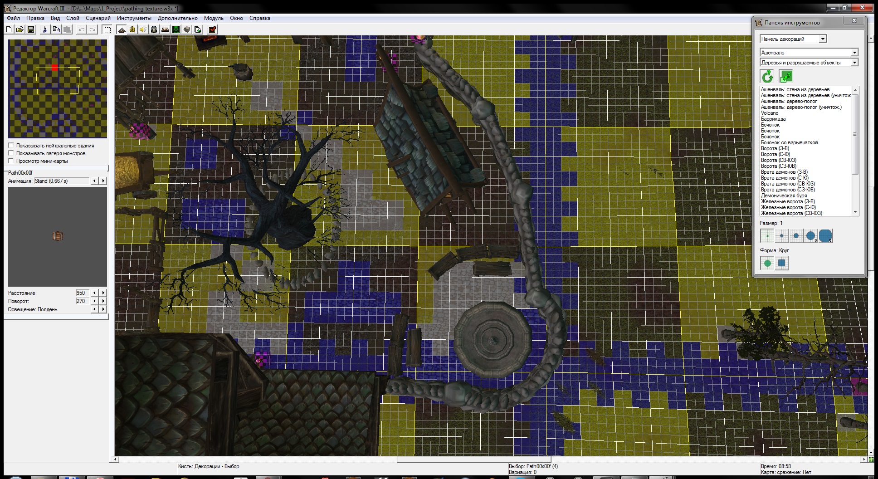Open a map using the folder icon
This screenshot has height=479, width=878.
pos(20,29)
